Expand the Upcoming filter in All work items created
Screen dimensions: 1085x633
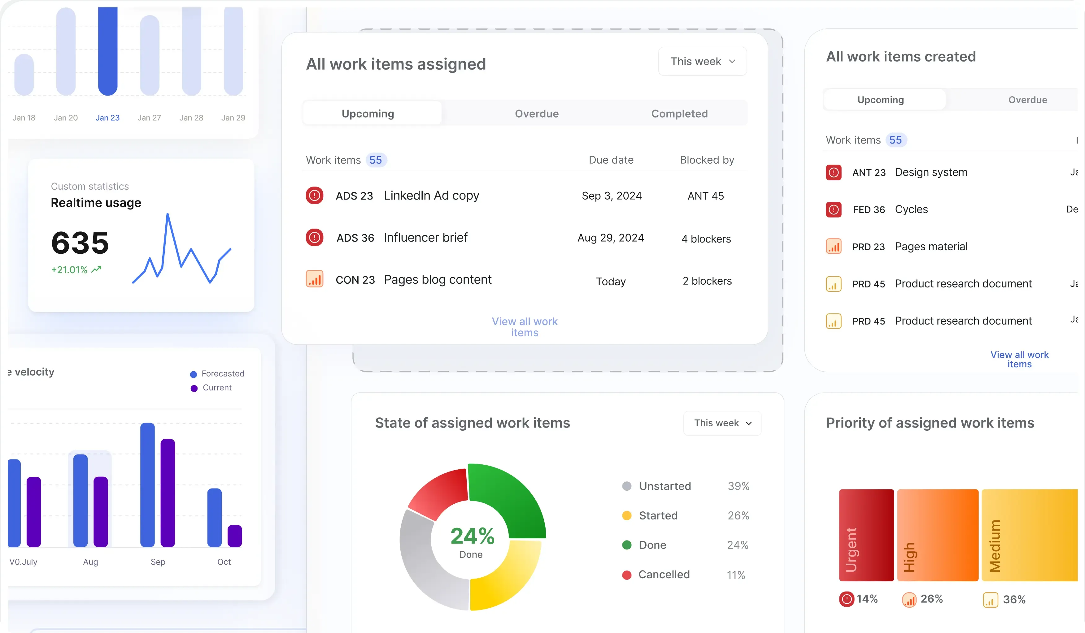pos(881,99)
